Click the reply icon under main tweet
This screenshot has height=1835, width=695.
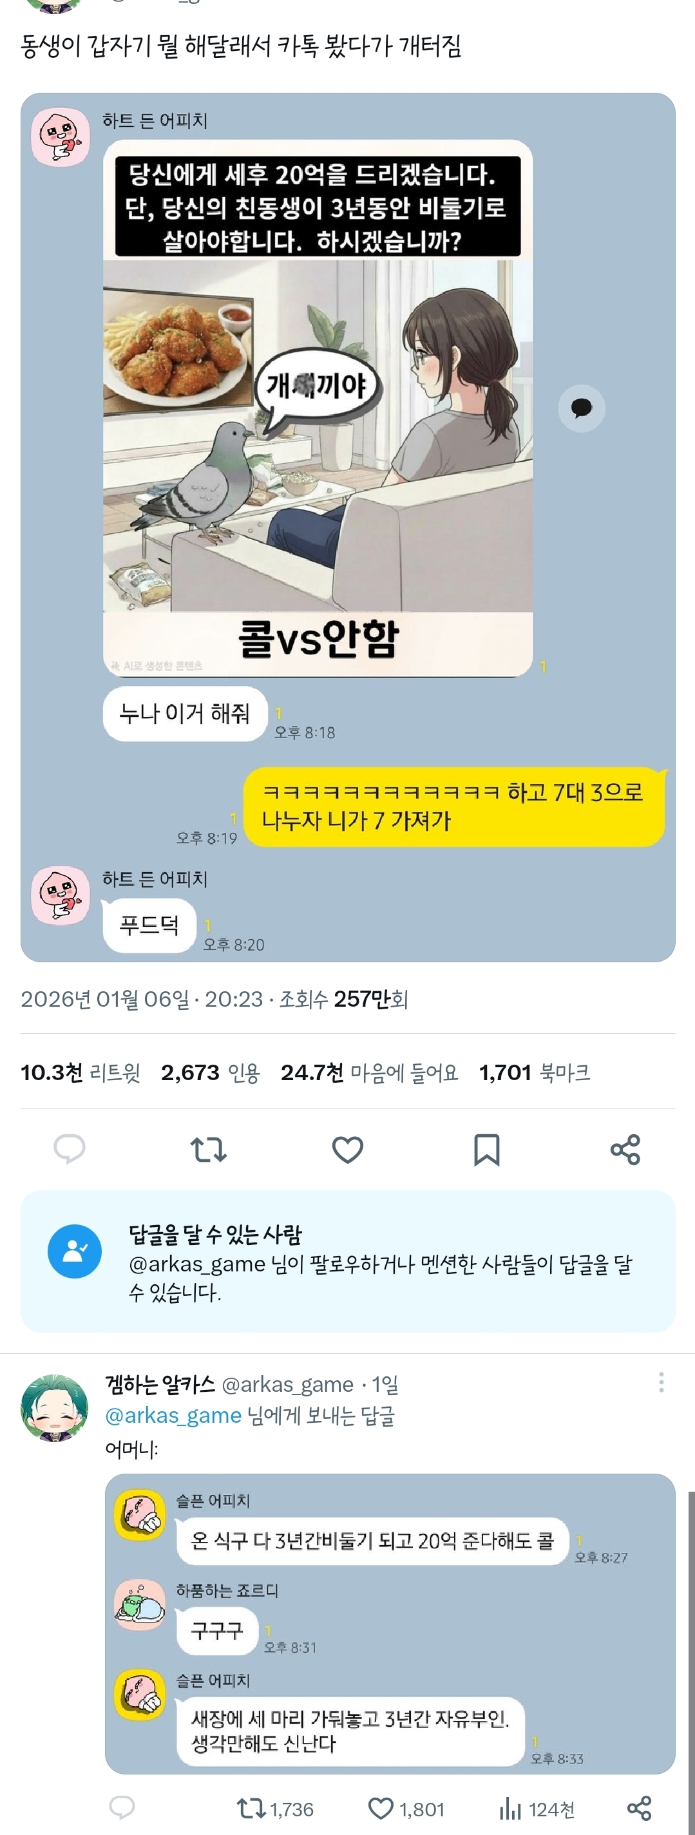[x=70, y=1148]
